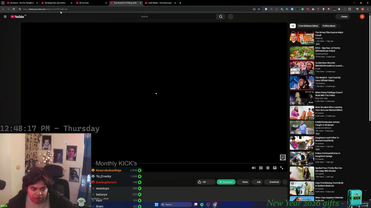This screenshot has width=371, height=208.
Task: Open Windows Start menu
Action: pyautogui.click(x=157, y=205)
